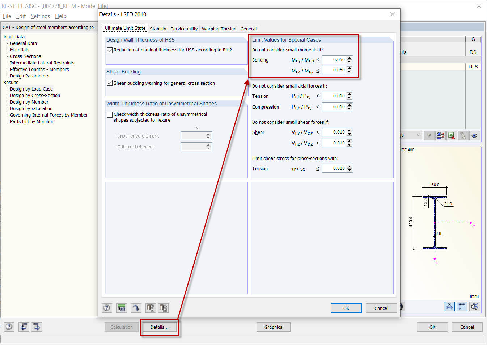The width and height of the screenshot is (487, 345).
Task: Open the help icon in the Details dialog
Action: [x=107, y=308]
